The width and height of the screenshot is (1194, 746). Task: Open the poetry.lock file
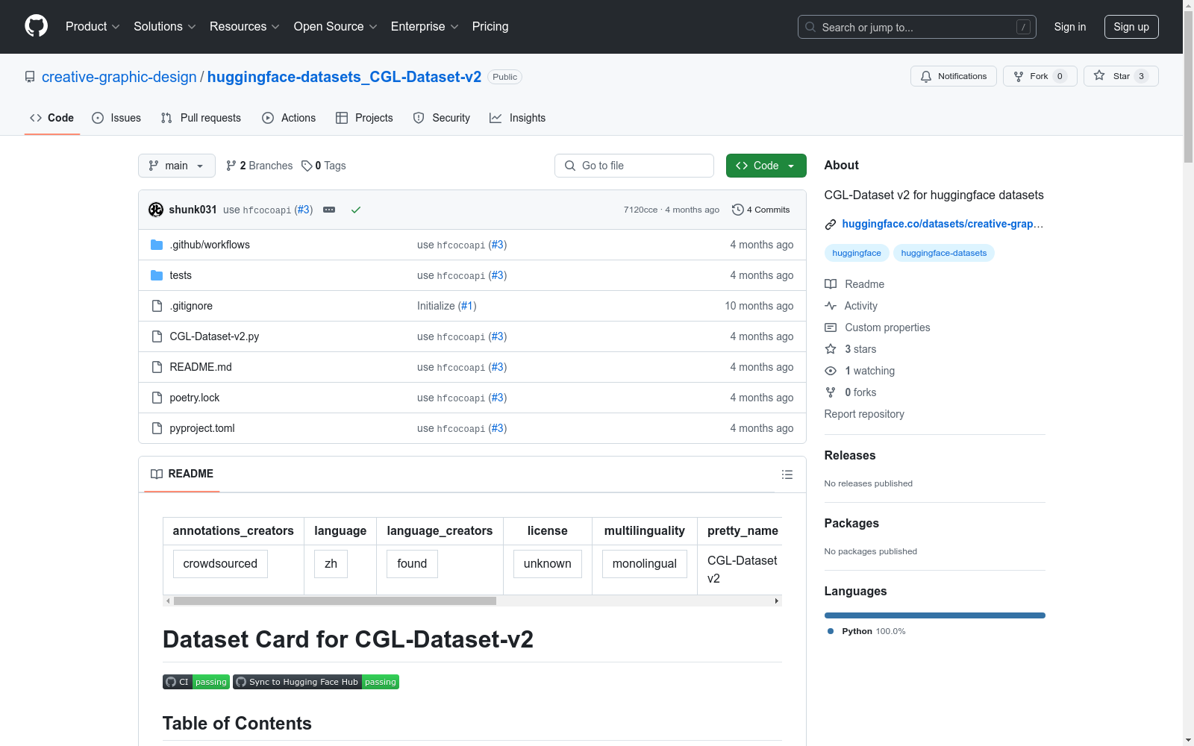click(x=195, y=398)
